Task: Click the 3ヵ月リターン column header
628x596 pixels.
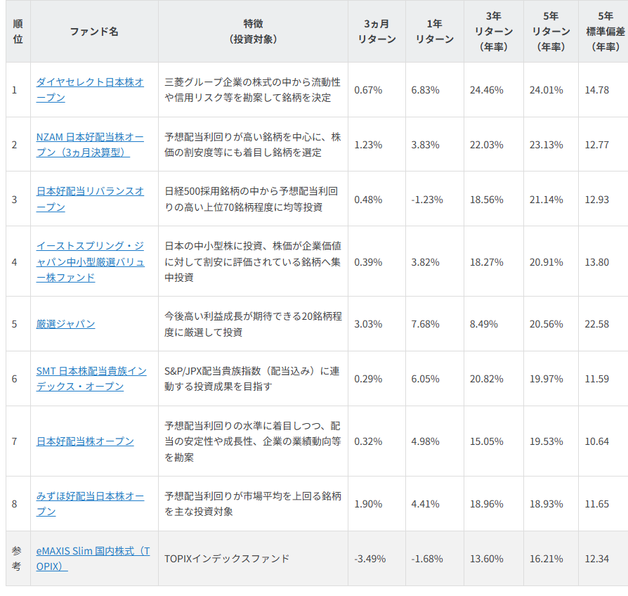Action: click(377, 31)
